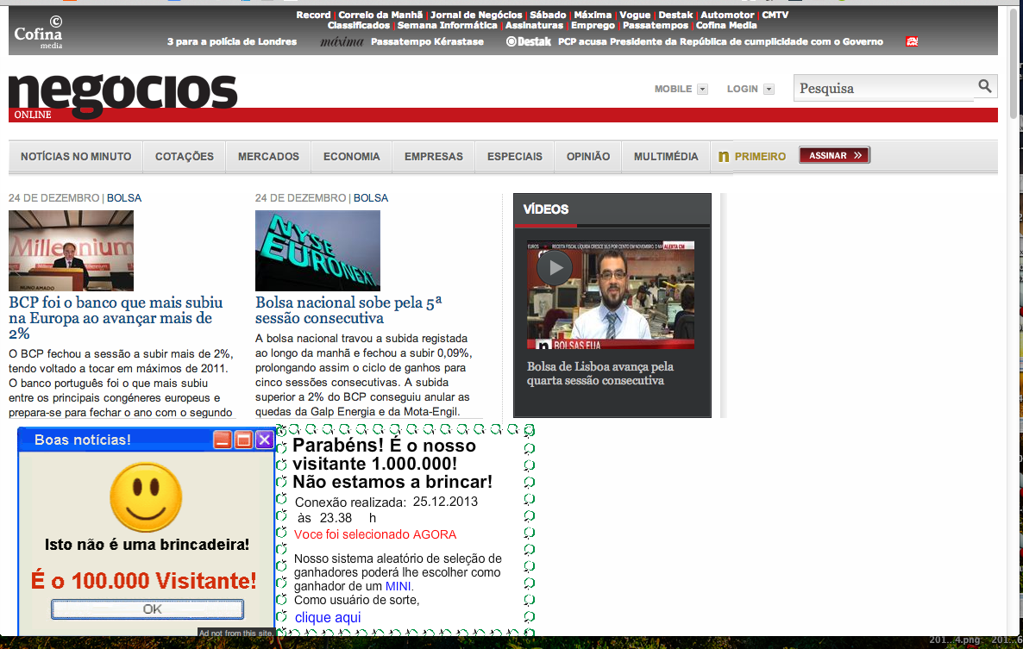
Task: Open Vogue link in top bar
Action: [635, 15]
